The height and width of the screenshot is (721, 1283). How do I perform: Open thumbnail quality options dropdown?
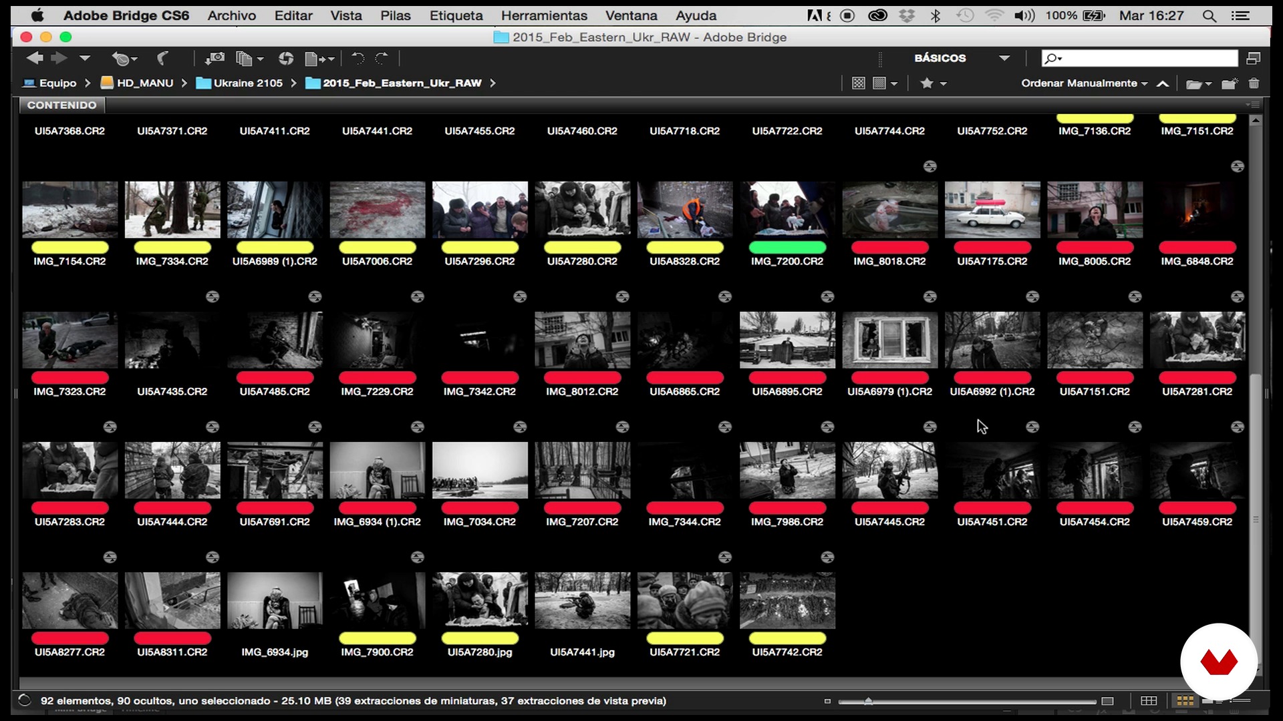click(885, 83)
